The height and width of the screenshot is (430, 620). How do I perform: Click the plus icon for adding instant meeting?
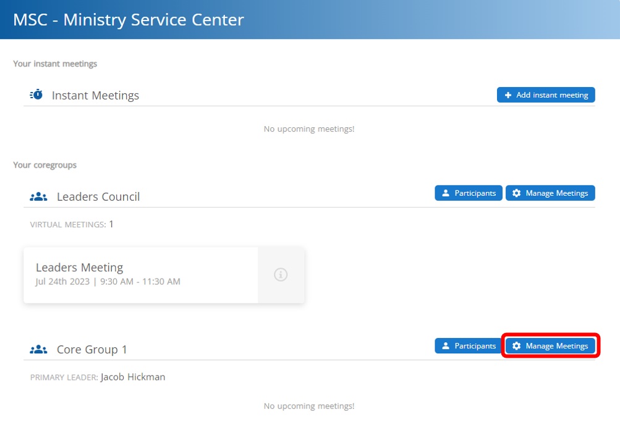pos(508,95)
